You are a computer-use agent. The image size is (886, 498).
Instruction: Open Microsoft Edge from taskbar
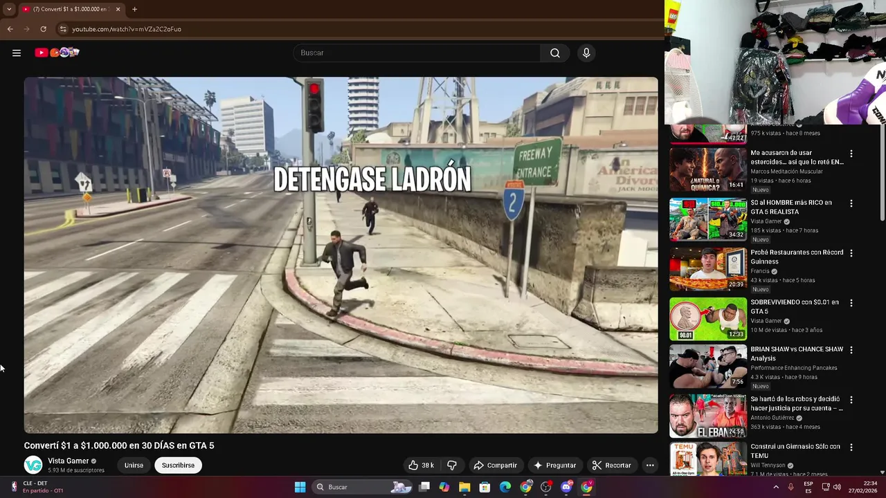(505, 487)
